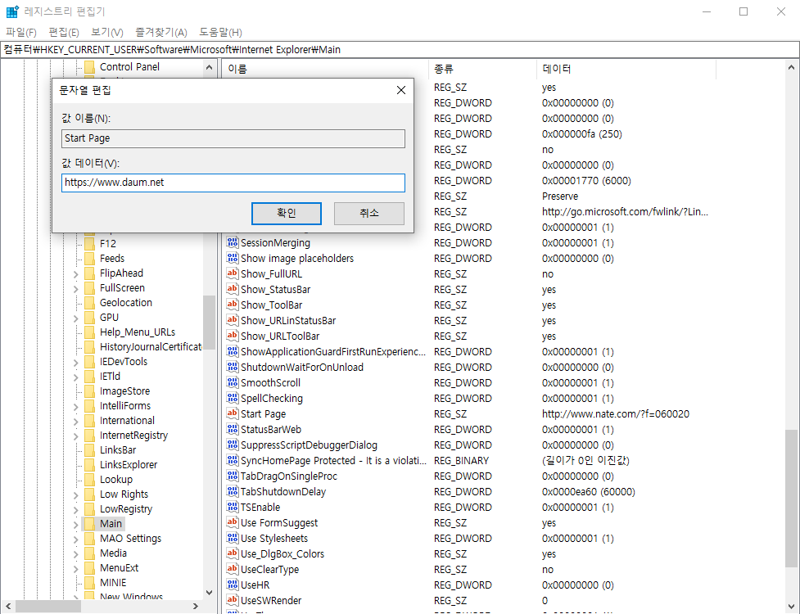Open the 즐겨찾기(A) menu
Image resolution: width=800 pixels, height=614 pixels.
tap(161, 32)
